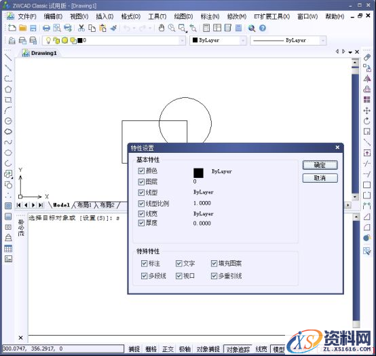
Task: Toggle 捕捉 in the status bar
Action: pyautogui.click(x=134, y=349)
